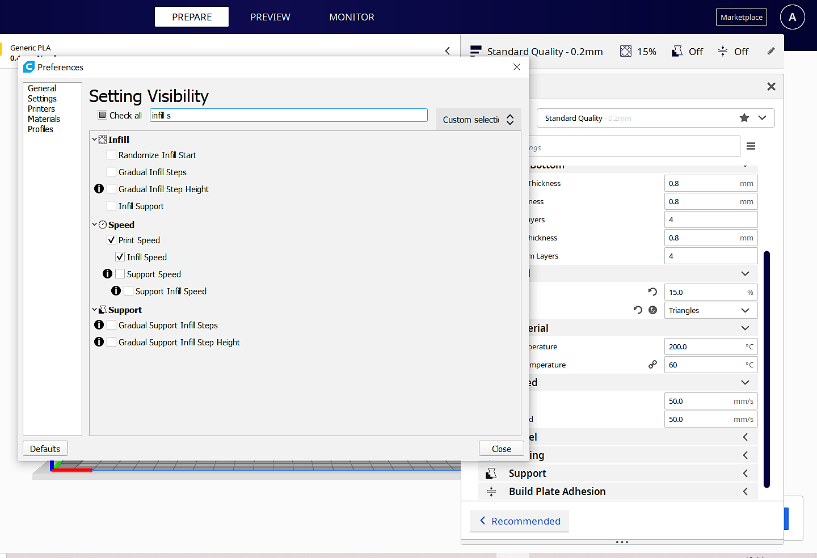
Task: Open the hamburger menu next to settings search
Action: (751, 146)
